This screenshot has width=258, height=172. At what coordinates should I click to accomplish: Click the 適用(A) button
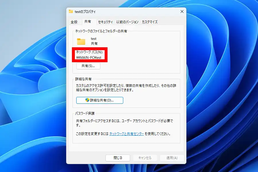pos(172,158)
